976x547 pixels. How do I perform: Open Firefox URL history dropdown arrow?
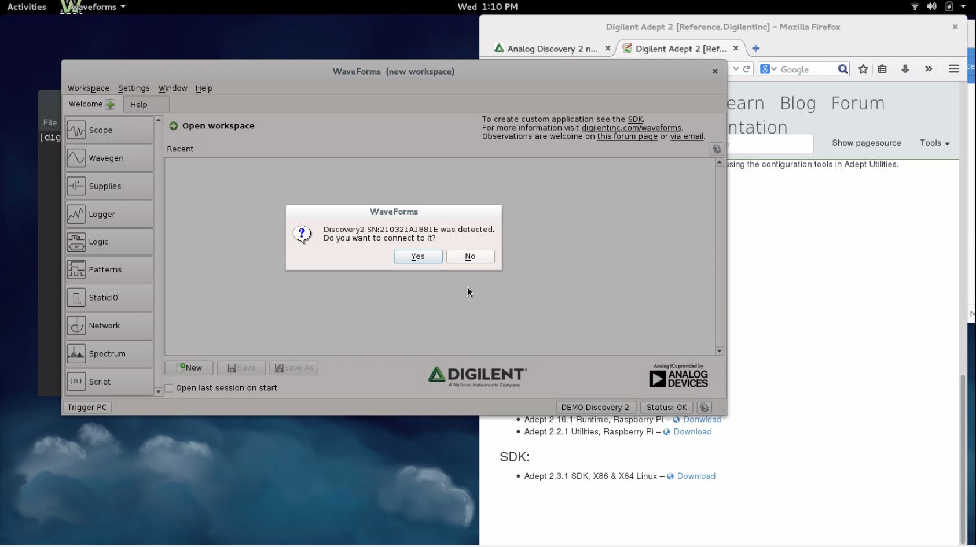[x=736, y=69]
